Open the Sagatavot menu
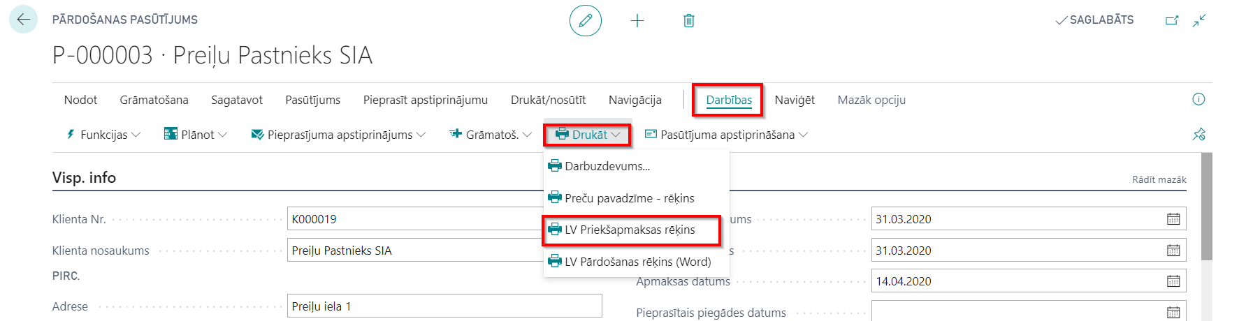 237,100
